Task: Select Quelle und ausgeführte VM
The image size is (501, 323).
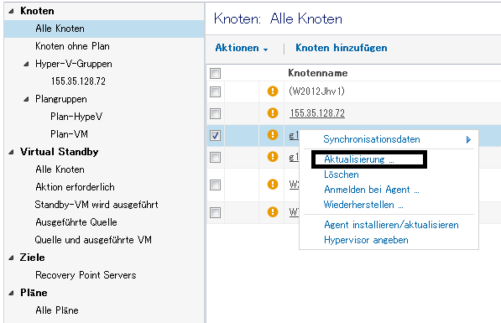Action: pyautogui.click(x=93, y=240)
